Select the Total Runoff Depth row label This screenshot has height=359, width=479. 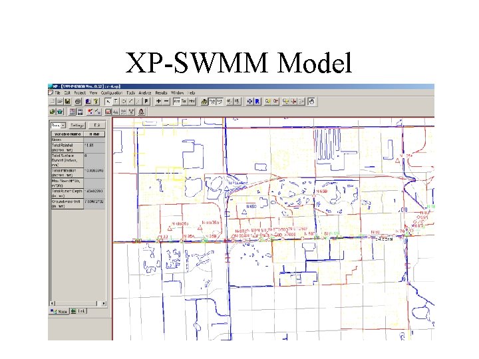67,193
